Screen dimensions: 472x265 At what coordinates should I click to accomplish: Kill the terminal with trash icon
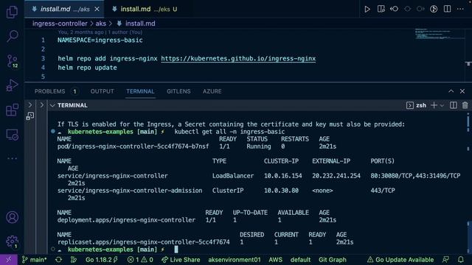pyautogui.click(x=465, y=105)
